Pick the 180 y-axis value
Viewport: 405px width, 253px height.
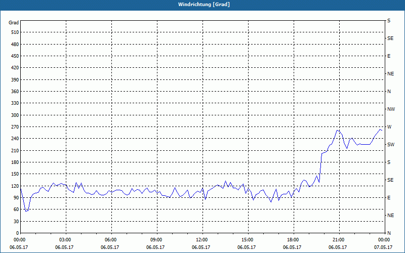coord(16,162)
